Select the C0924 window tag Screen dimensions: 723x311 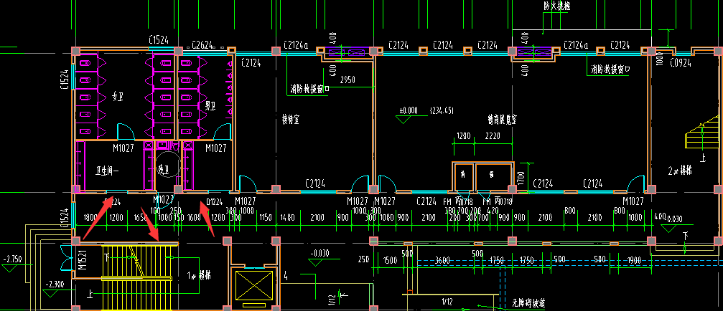coord(680,63)
